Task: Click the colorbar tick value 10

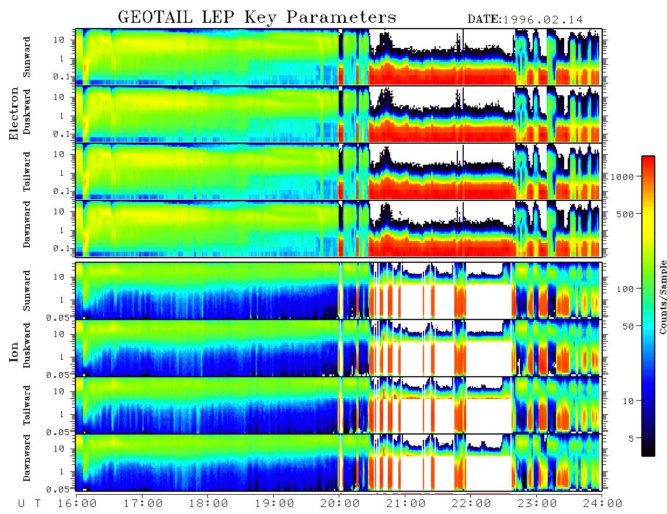Action: [x=628, y=401]
